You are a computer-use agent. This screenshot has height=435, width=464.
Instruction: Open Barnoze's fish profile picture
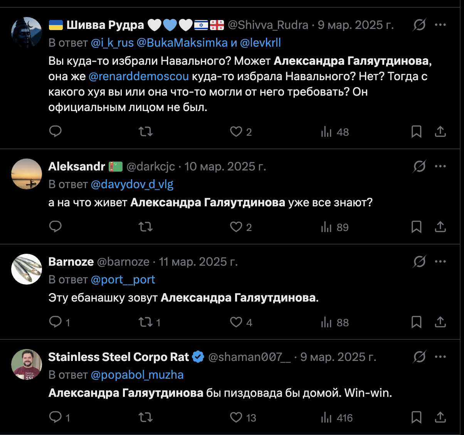point(27,269)
